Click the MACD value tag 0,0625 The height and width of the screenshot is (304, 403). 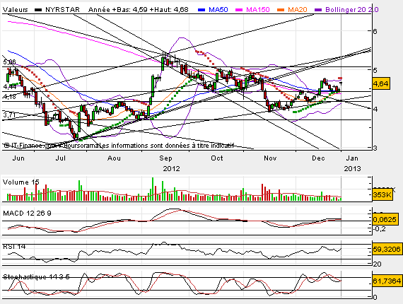385,219
